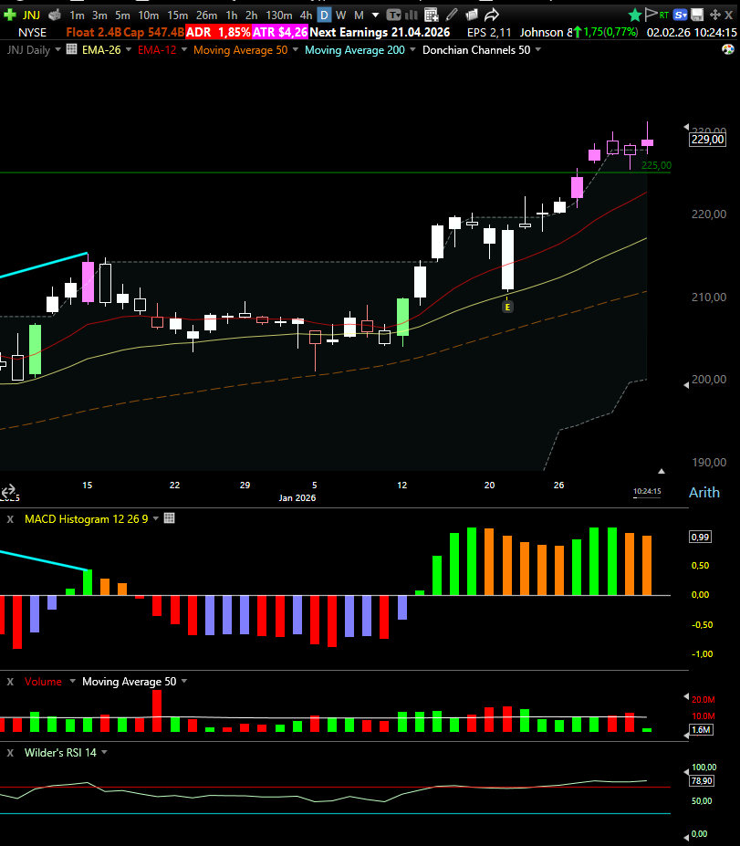Remove the Volume pane with X
The image size is (740, 846).
click(10, 682)
